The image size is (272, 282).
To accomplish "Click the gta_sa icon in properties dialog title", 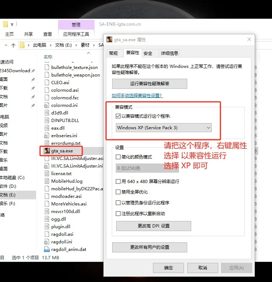I will click(x=109, y=39).
